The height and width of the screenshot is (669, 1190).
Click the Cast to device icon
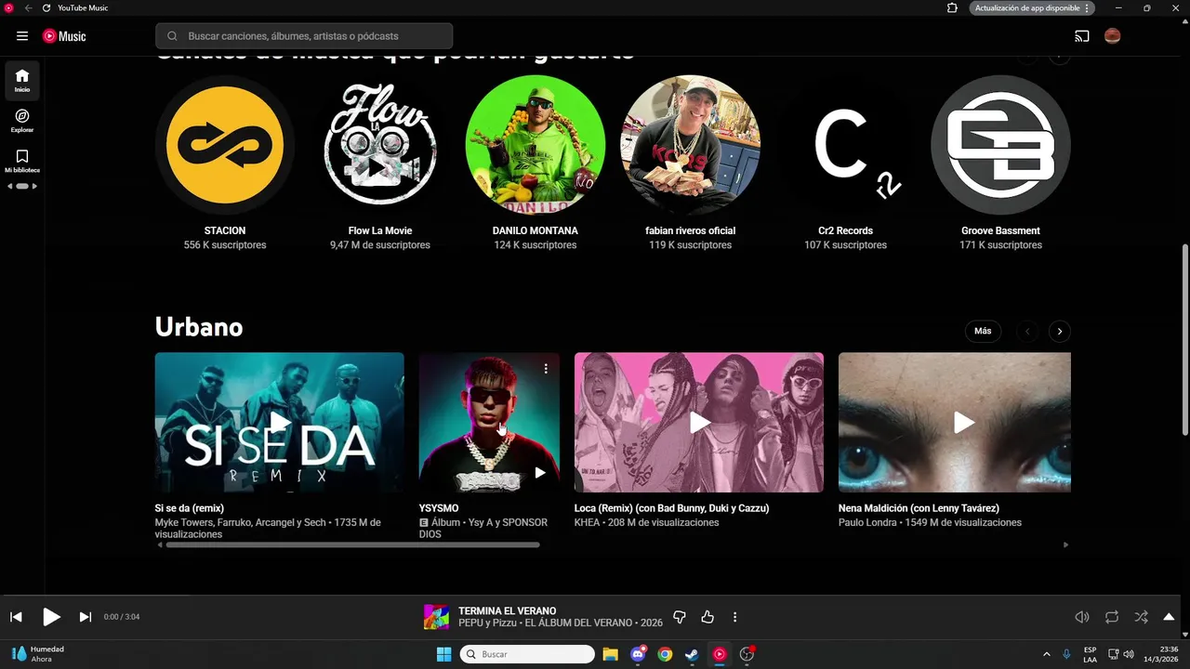tap(1082, 36)
